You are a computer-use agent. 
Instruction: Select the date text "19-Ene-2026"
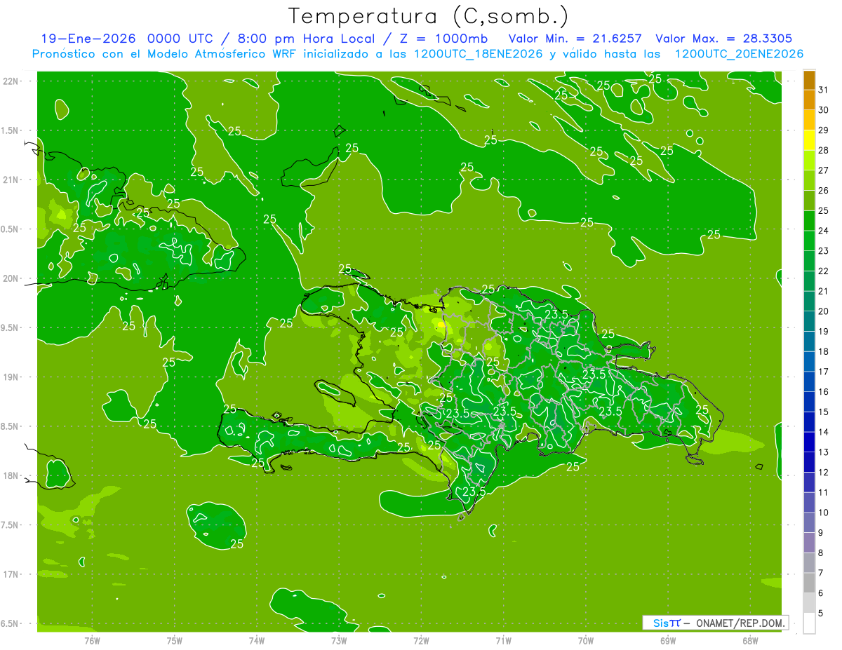[x=87, y=39]
